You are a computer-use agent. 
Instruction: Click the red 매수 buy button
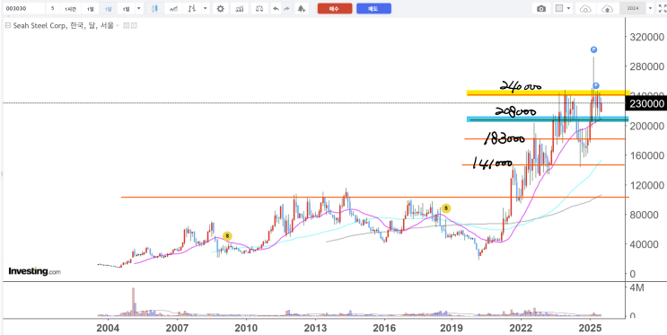pyautogui.click(x=335, y=8)
